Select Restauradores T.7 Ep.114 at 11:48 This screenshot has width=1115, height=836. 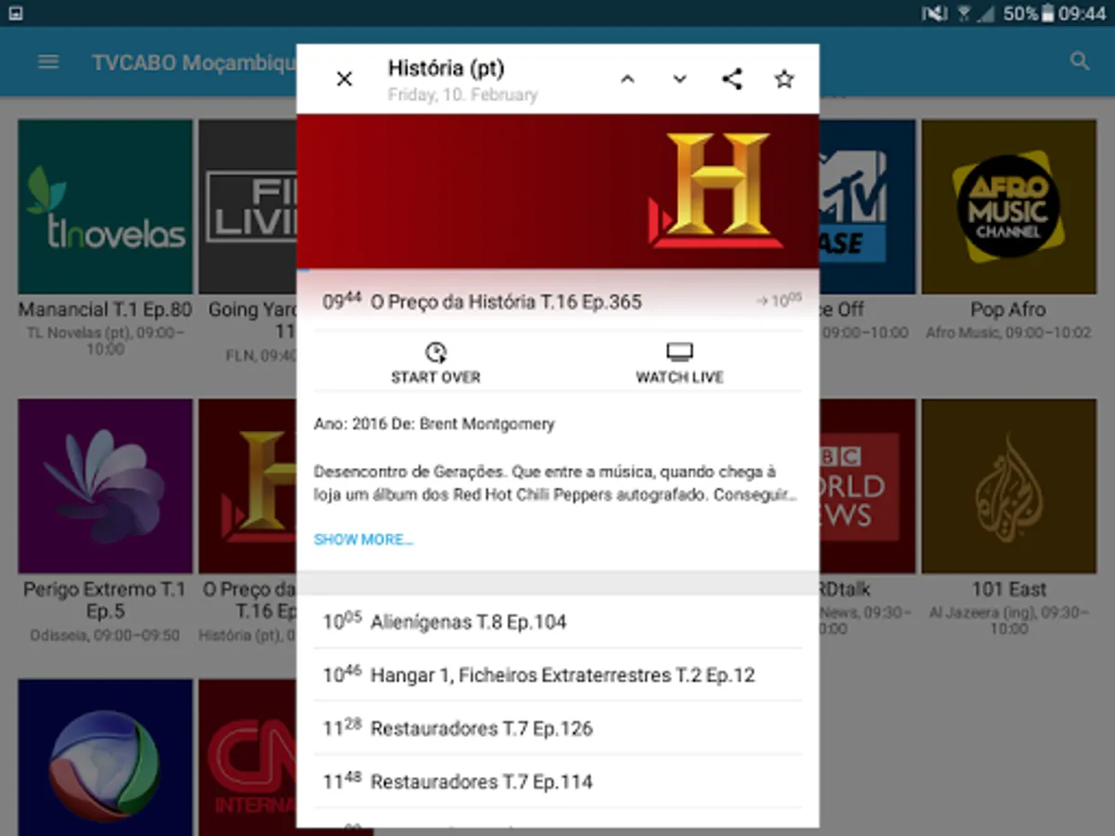[557, 781]
